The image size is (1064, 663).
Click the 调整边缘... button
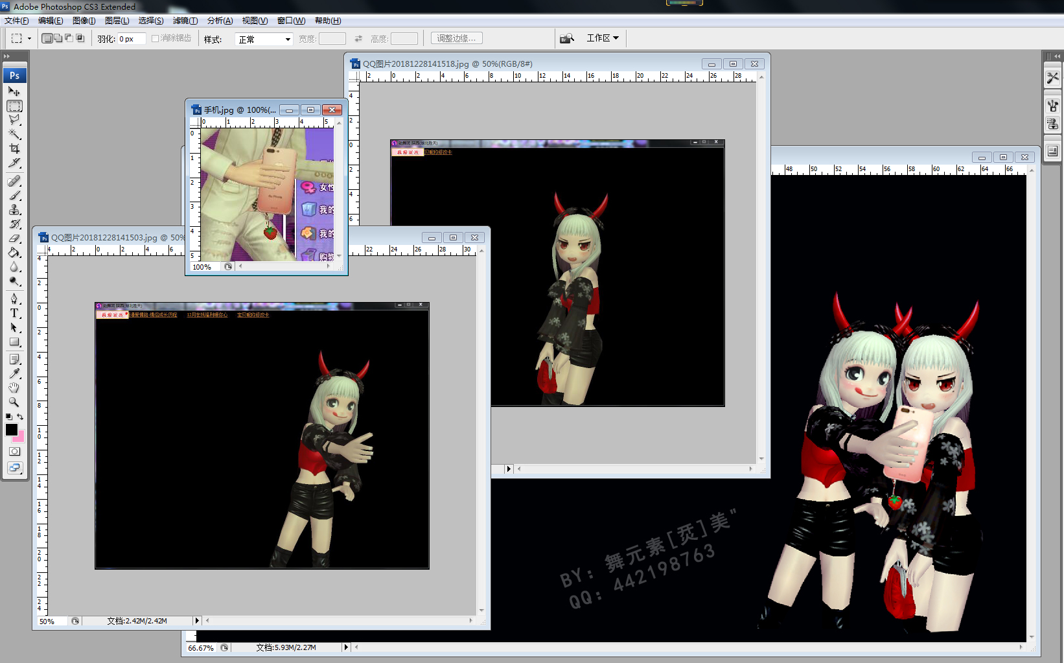click(456, 38)
